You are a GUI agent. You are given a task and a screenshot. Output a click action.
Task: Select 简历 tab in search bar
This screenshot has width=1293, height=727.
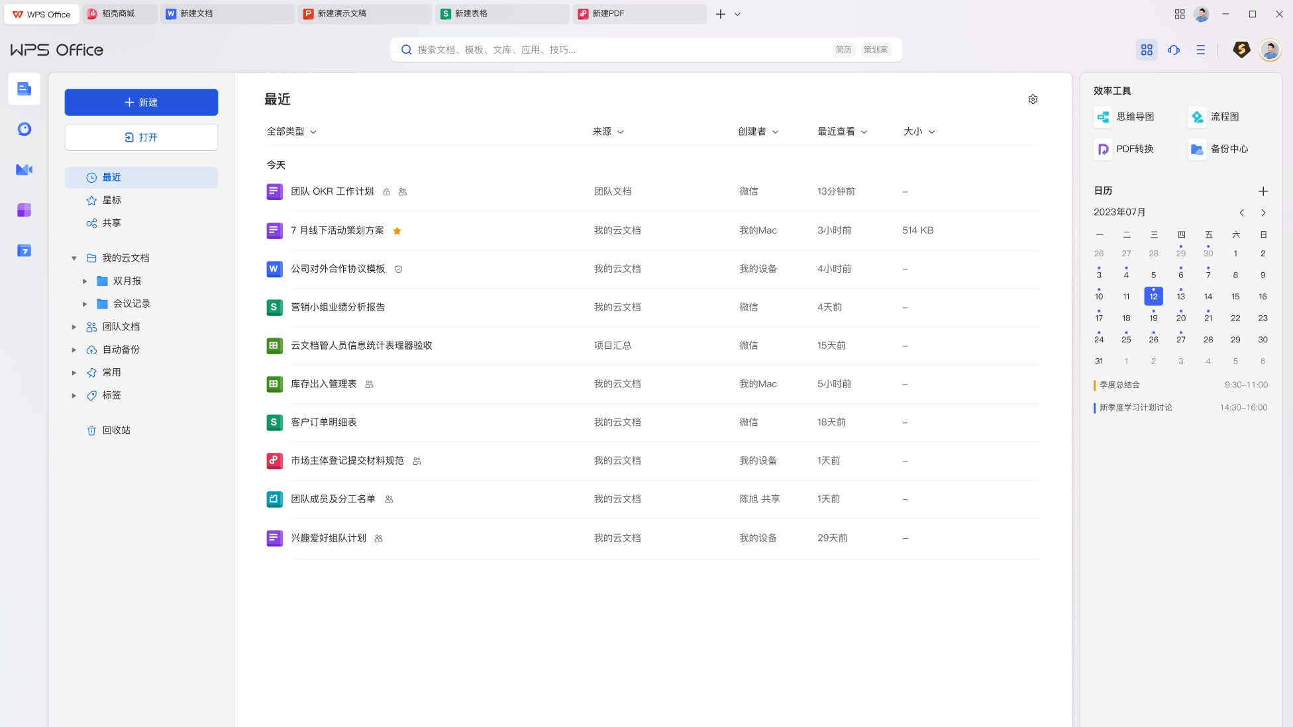[x=843, y=50]
